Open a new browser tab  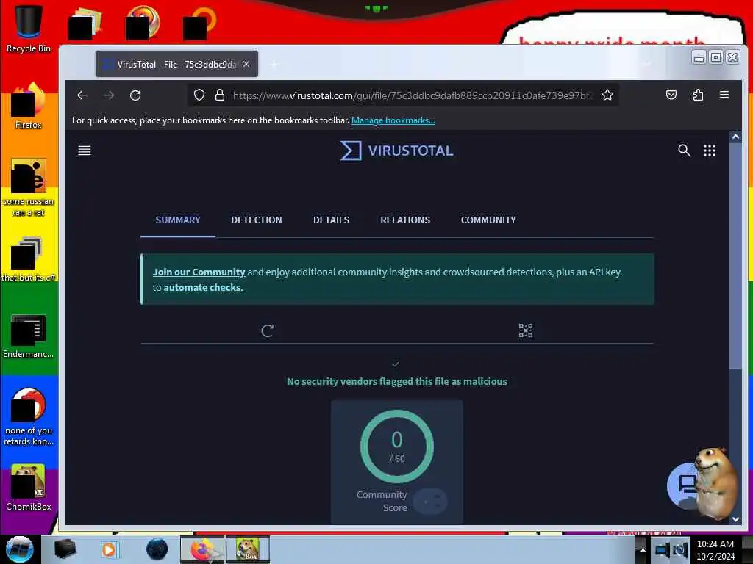[x=274, y=65]
